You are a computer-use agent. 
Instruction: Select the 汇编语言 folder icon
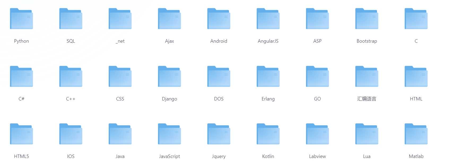pyautogui.click(x=367, y=76)
